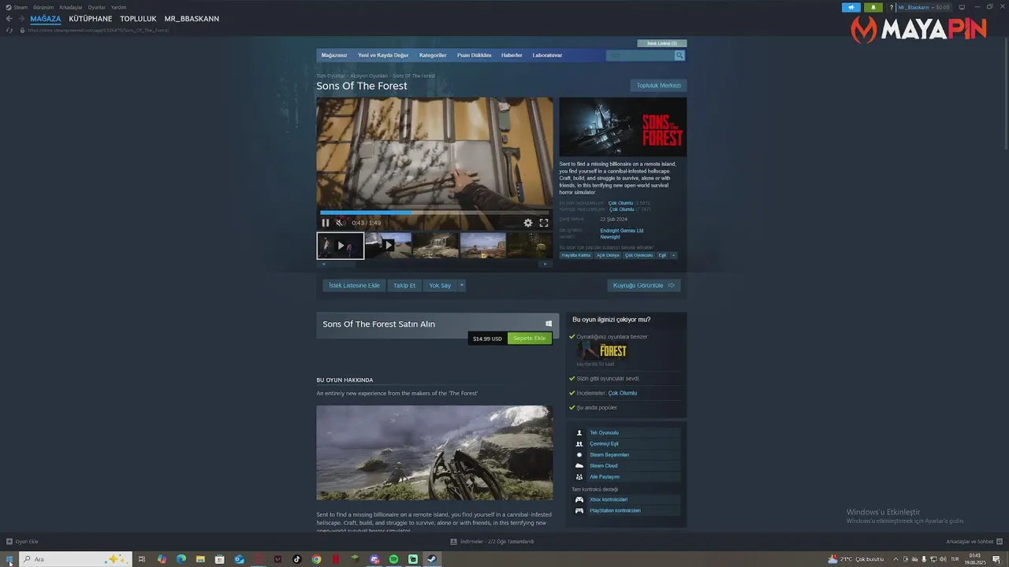
Task: Navigate back with arrow
Action: (9, 19)
